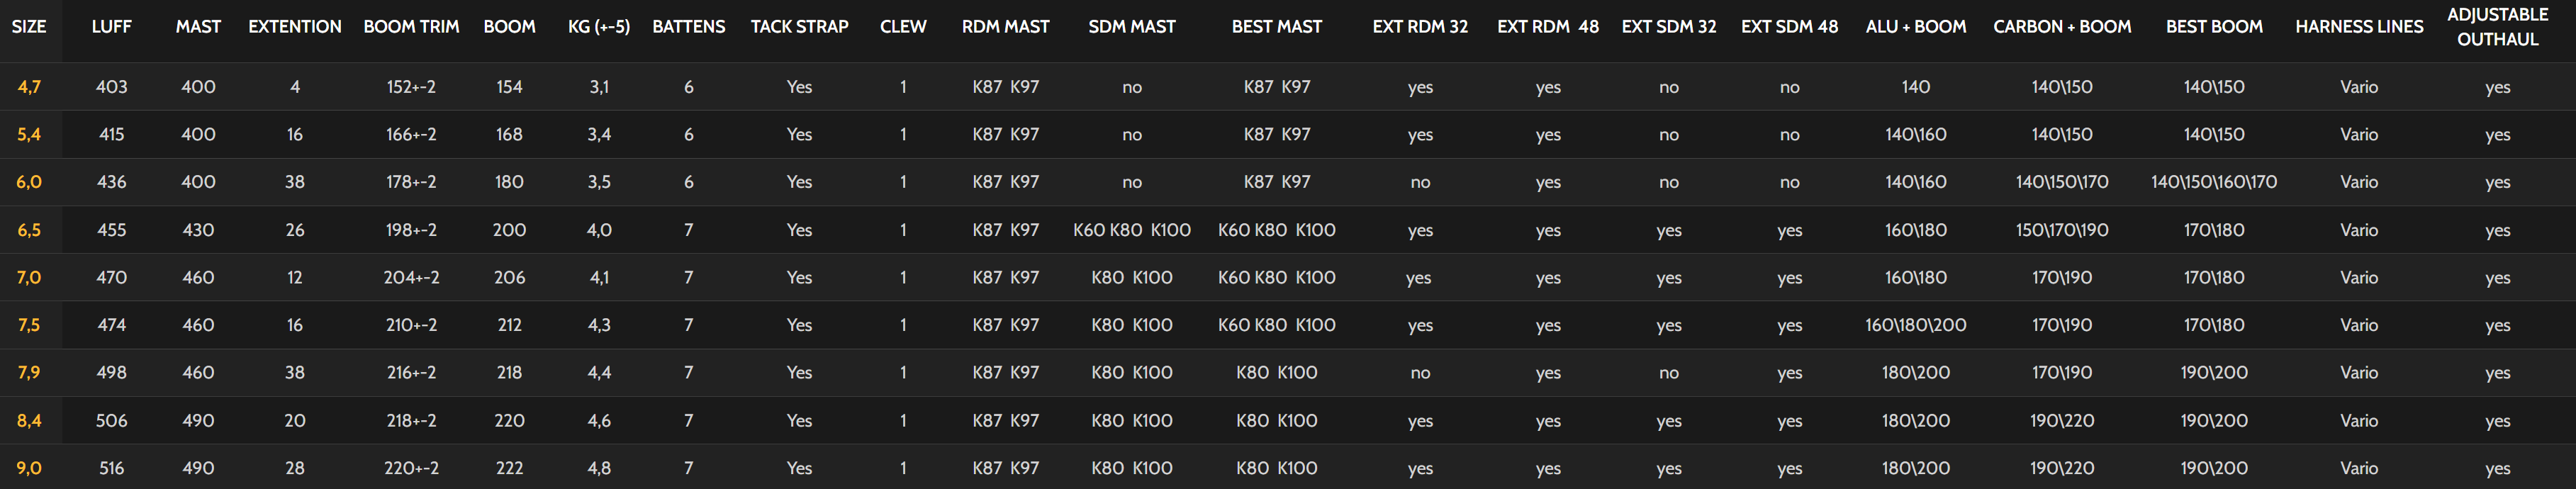The width and height of the screenshot is (2576, 489).
Task: Select the 6,5 sail size row label
Action: [x=29, y=230]
